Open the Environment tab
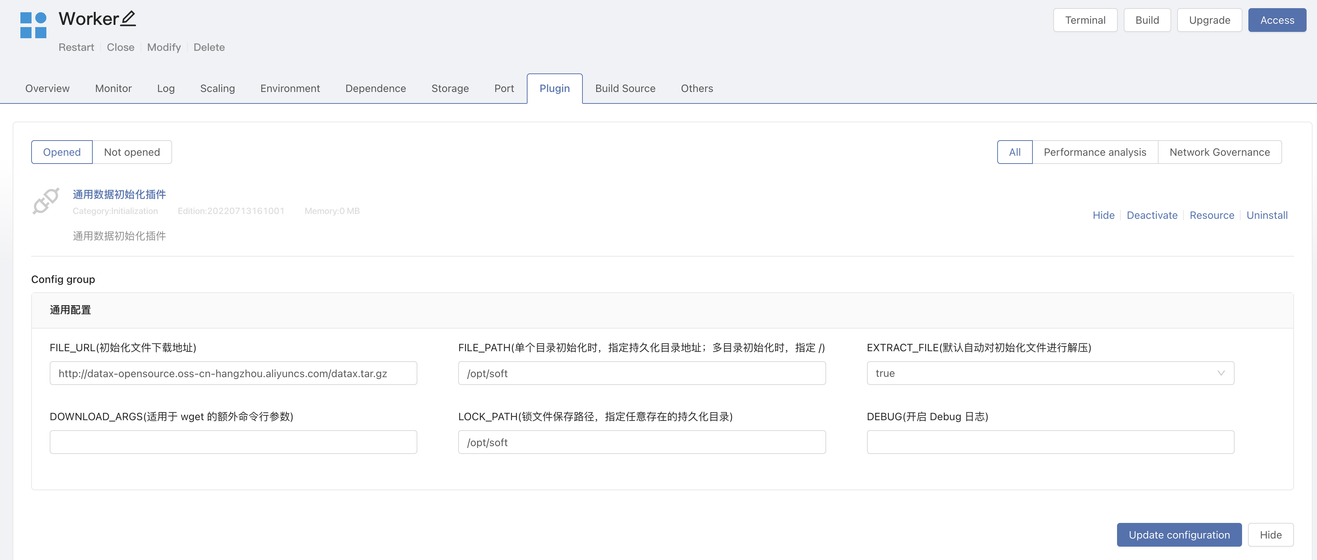The height and width of the screenshot is (560, 1317). pos(290,88)
